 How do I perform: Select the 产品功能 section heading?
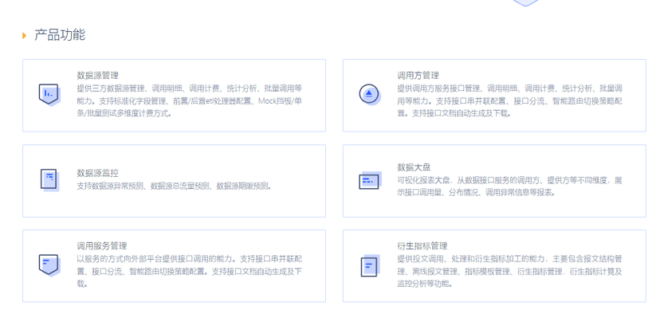(60, 35)
